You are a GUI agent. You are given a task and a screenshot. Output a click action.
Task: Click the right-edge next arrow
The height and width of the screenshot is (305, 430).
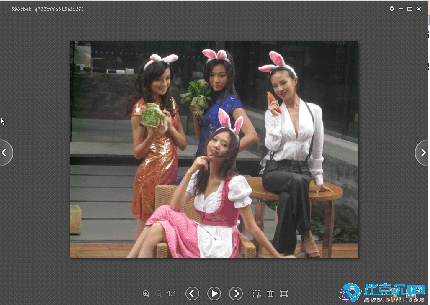click(423, 153)
